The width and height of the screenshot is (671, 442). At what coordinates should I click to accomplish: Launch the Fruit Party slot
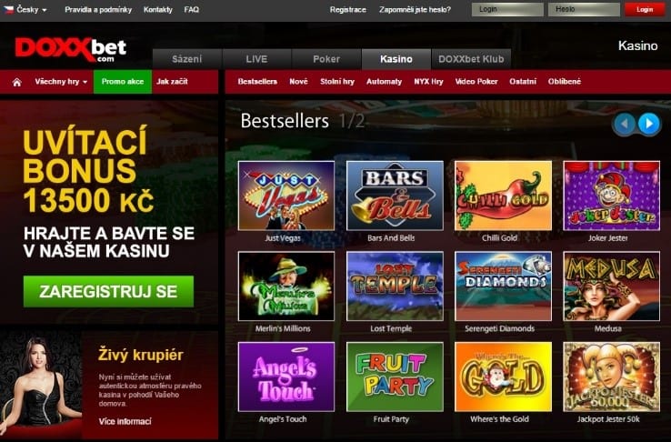pyautogui.click(x=395, y=377)
